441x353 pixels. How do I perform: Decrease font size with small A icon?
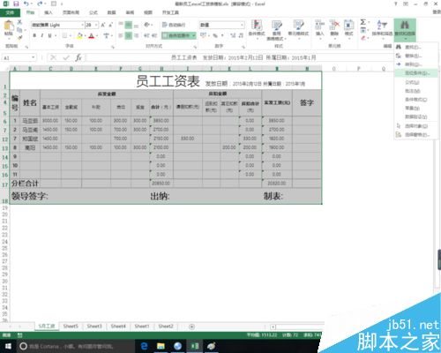tap(110, 25)
